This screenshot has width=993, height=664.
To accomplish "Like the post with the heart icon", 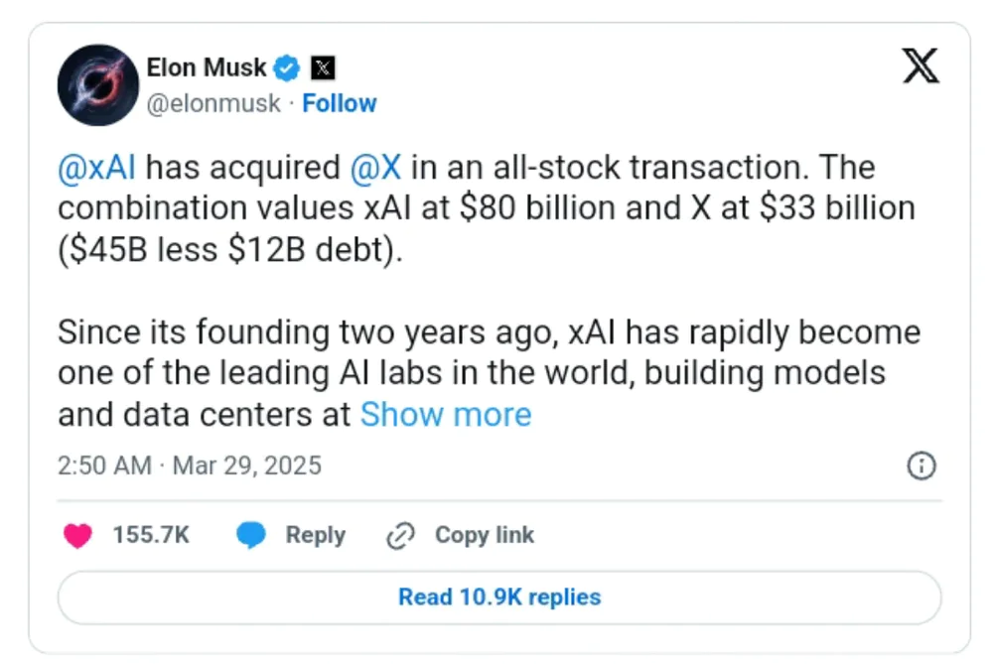I will click(77, 536).
